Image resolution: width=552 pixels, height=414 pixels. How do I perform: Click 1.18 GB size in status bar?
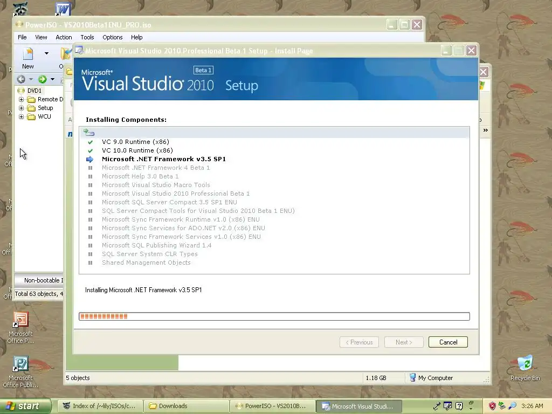(x=376, y=378)
